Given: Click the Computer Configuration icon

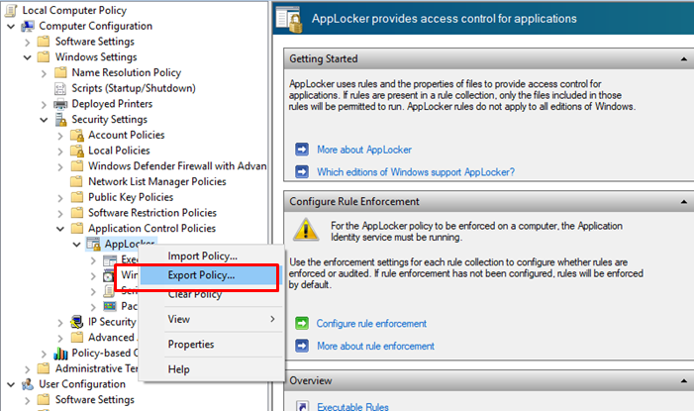Looking at the screenshot, I should pos(27,25).
